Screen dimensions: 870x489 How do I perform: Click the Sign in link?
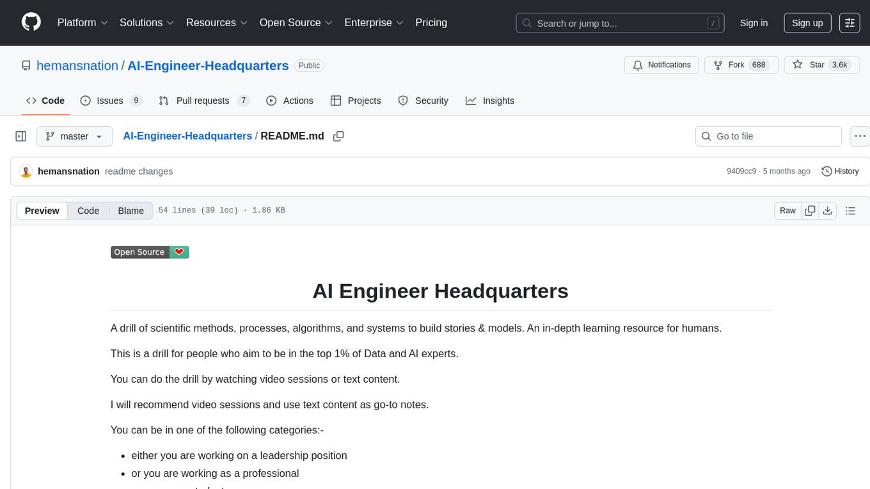(x=754, y=23)
